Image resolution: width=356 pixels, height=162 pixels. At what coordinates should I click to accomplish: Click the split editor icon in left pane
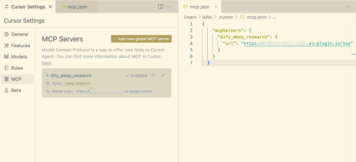[x=161, y=7]
